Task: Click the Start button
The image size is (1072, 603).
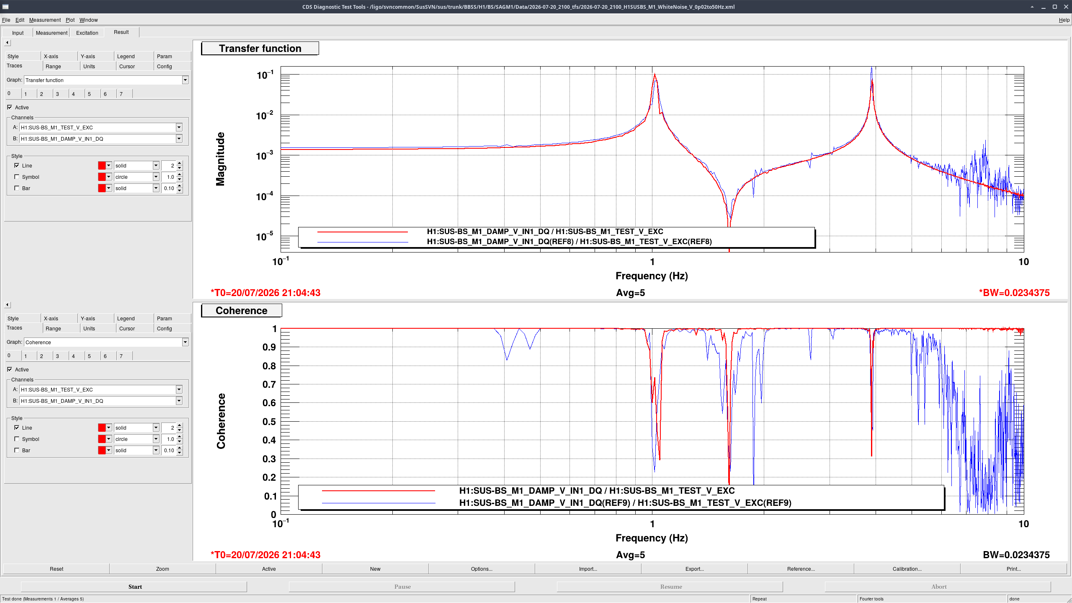Action: (134, 587)
